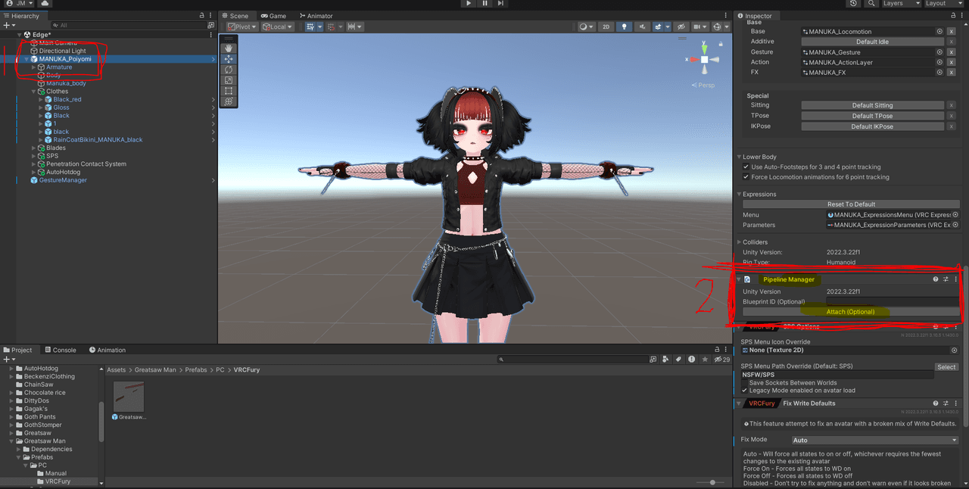Toggle Use Auto-Footsteps checkbox
Image resolution: width=969 pixels, height=489 pixels.
[x=746, y=167]
